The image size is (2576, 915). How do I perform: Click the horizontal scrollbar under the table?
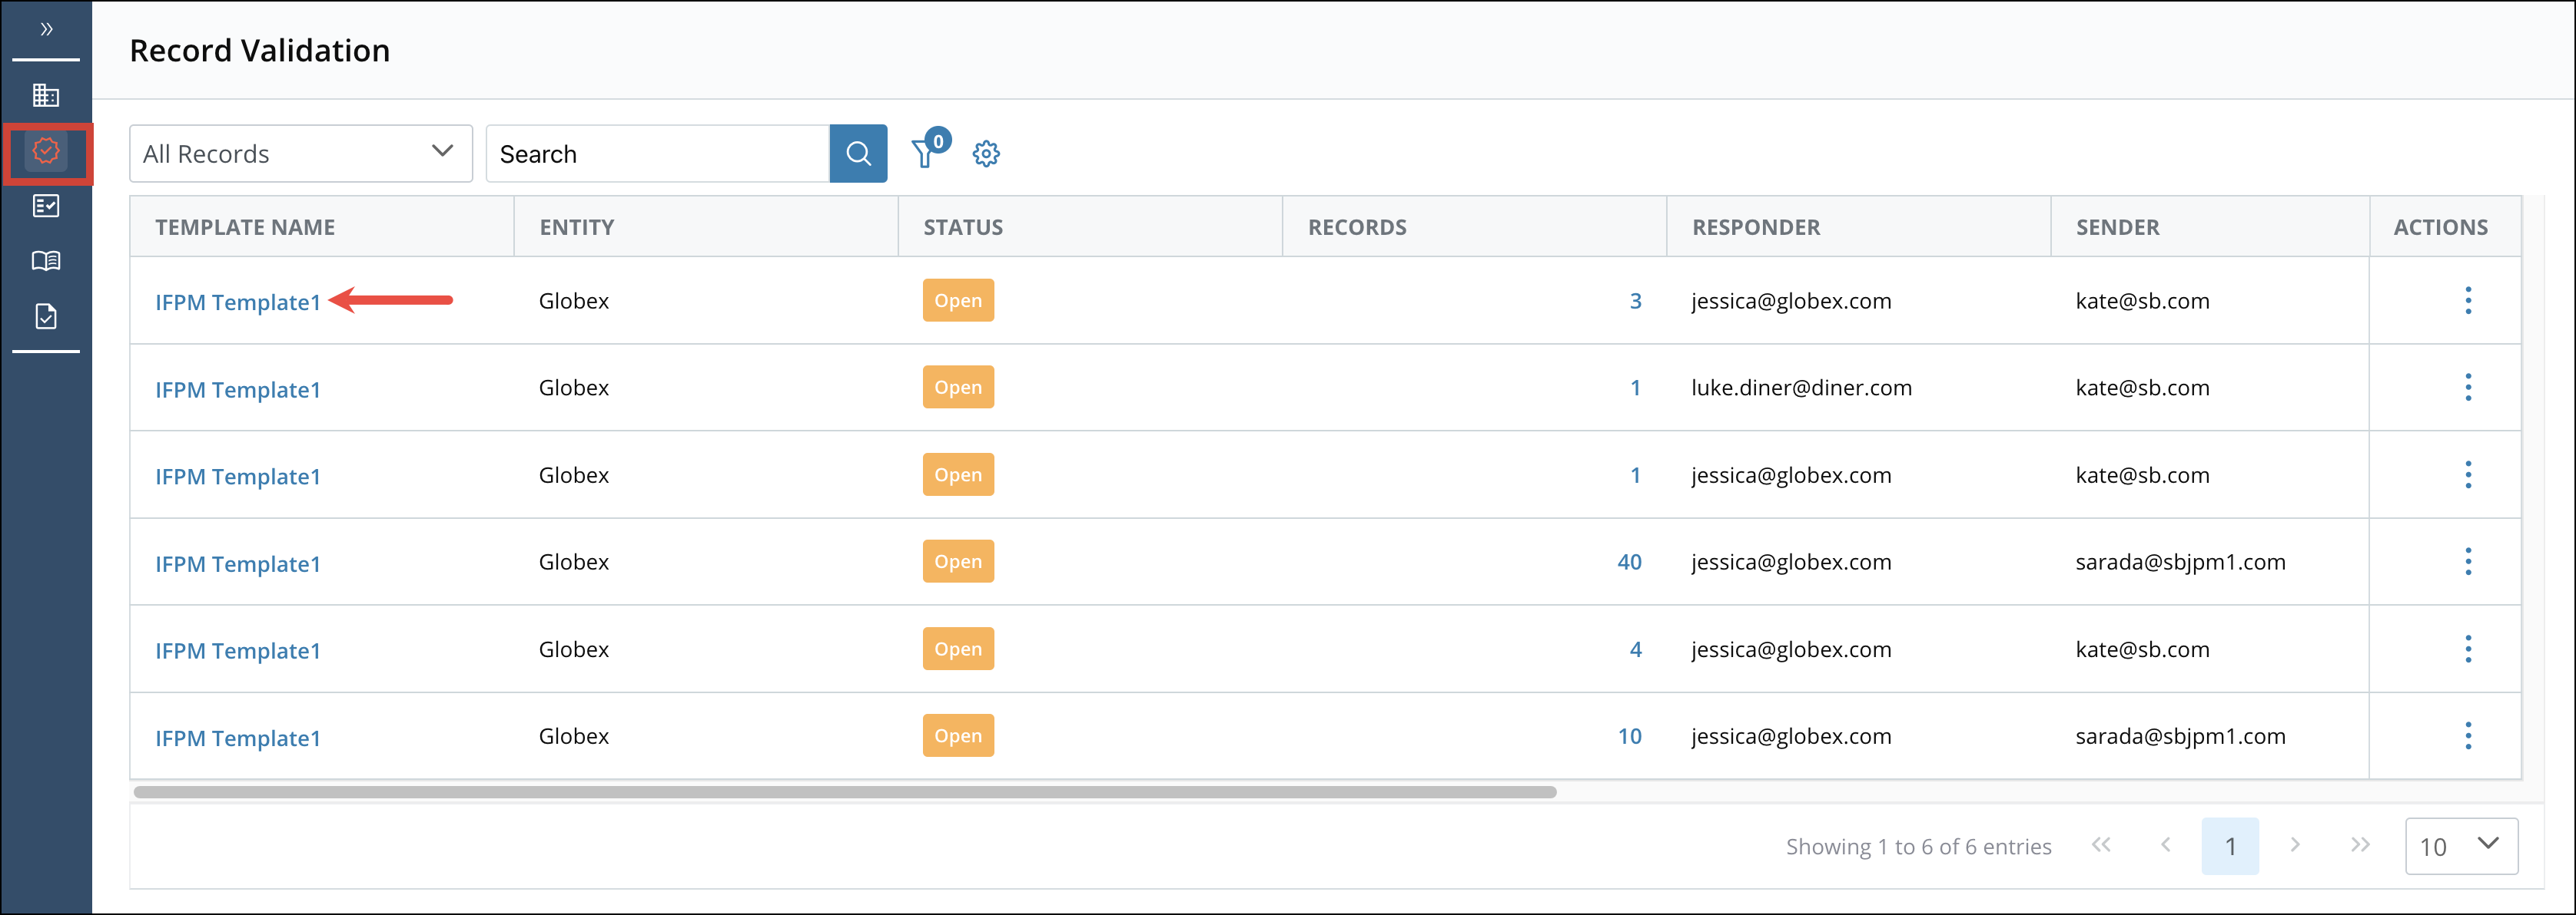click(x=844, y=792)
